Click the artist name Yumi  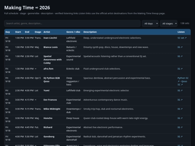tap(46, 90)
